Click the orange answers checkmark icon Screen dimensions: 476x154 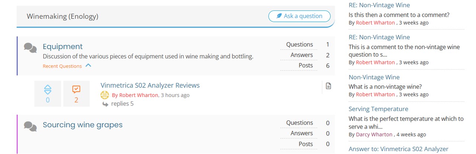(76, 89)
